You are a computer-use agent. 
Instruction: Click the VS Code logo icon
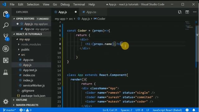coord(4,4)
